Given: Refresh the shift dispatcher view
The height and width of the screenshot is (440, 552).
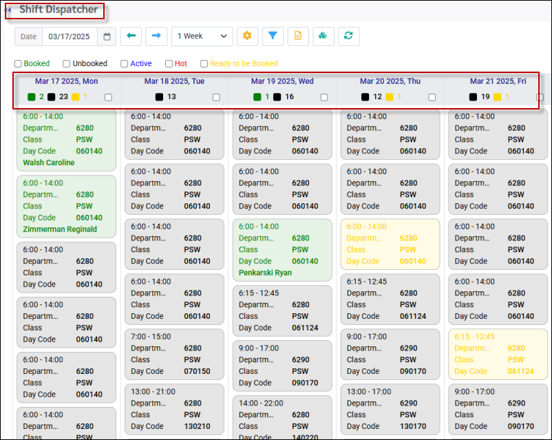Looking at the screenshot, I should [348, 36].
